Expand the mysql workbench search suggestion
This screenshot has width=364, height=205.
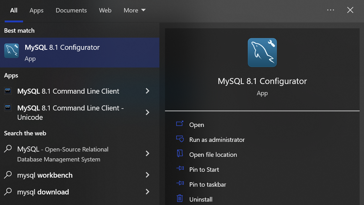(x=147, y=175)
